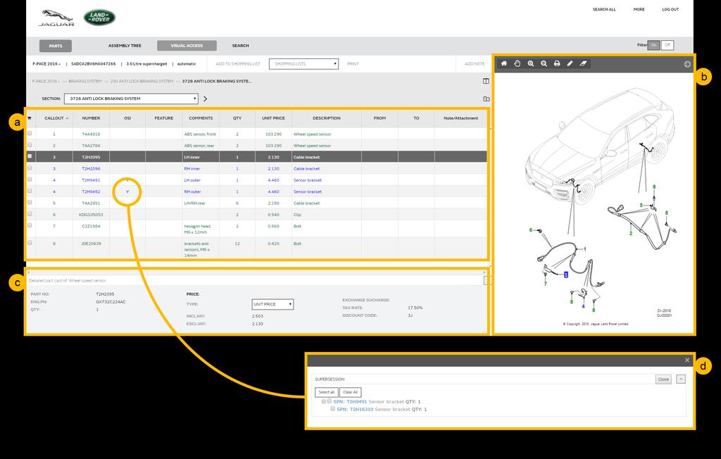Tick checkbox for part JDE20639
The image size is (721, 459).
[30, 243]
